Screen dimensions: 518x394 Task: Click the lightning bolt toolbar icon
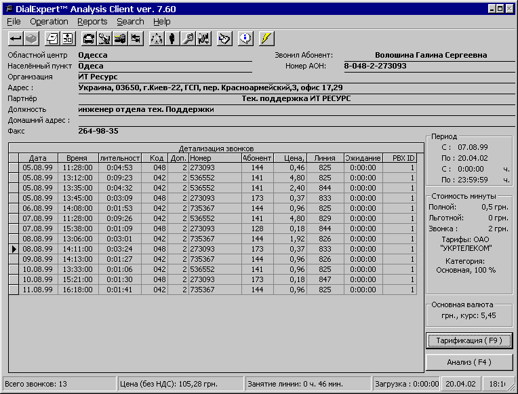[x=266, y=39]
